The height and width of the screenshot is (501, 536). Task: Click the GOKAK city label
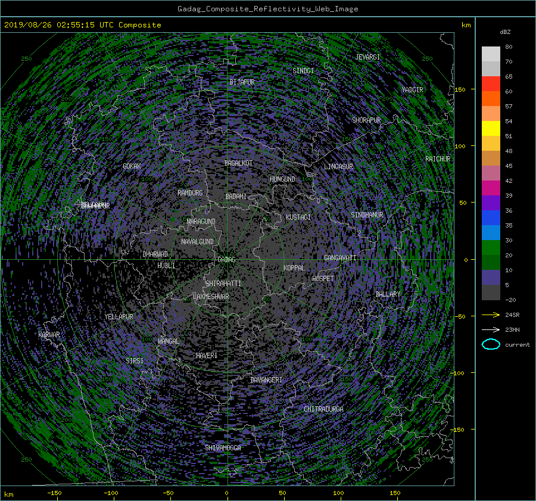click(132, 166)
